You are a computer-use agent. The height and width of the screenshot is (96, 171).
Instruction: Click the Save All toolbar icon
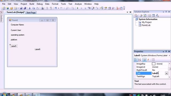coord(25,8)
